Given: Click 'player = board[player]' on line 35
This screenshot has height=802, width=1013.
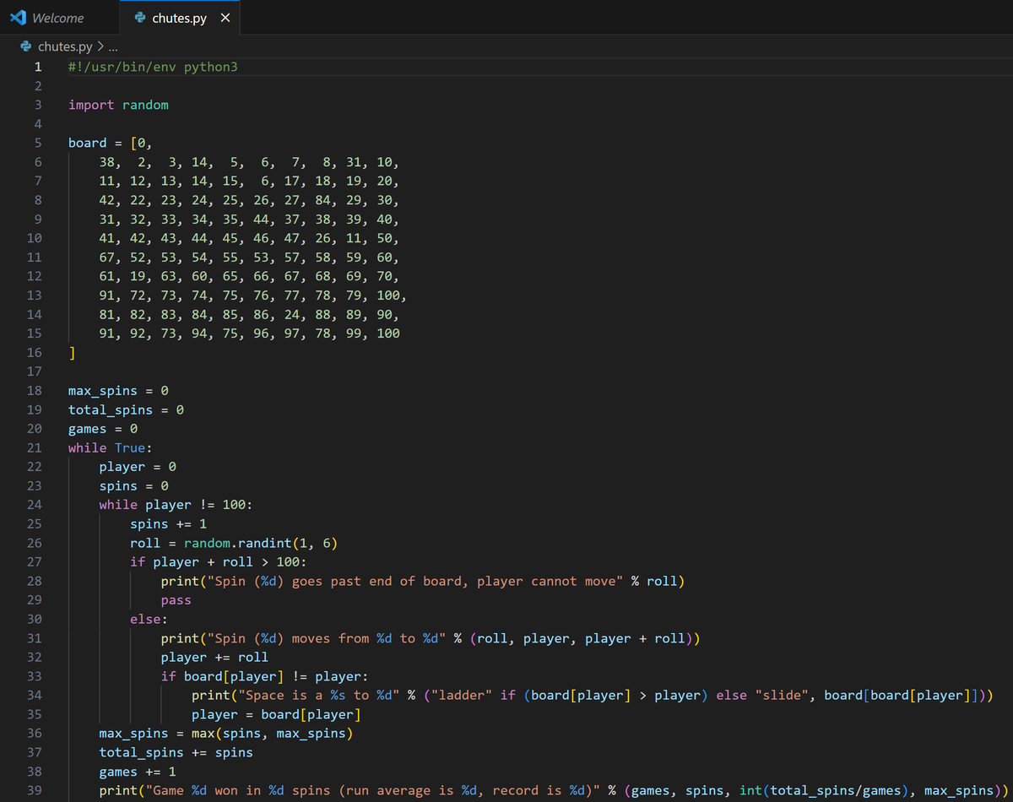Looking at the screenshot, I should tap(276, 715).
